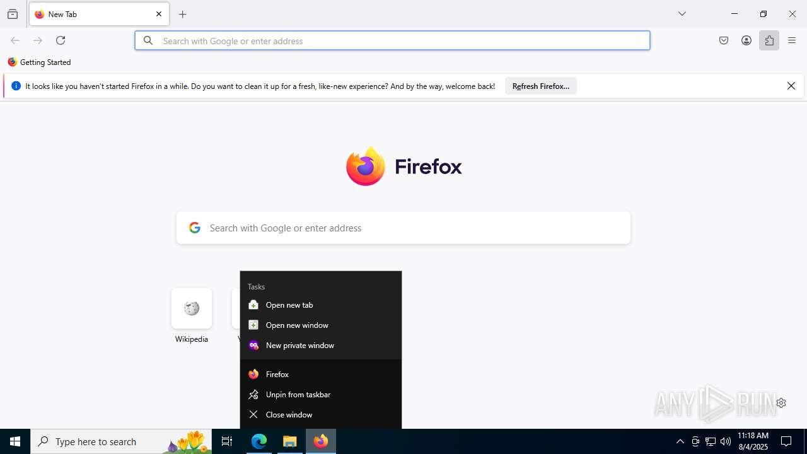Open Task View on the taskbar

point(227,441)
